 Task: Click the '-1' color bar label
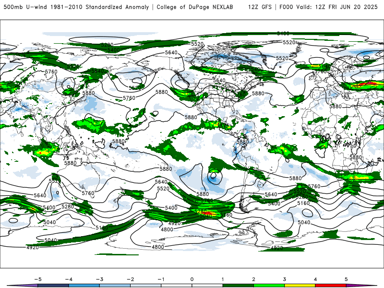(161, 279)
